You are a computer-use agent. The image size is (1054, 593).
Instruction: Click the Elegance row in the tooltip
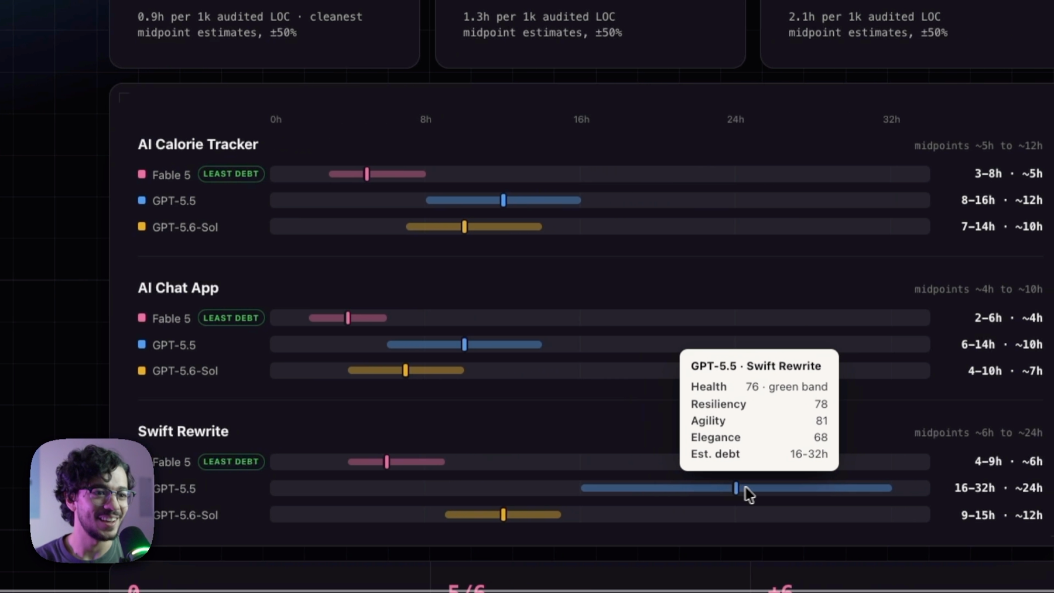(x=759, y=438)
